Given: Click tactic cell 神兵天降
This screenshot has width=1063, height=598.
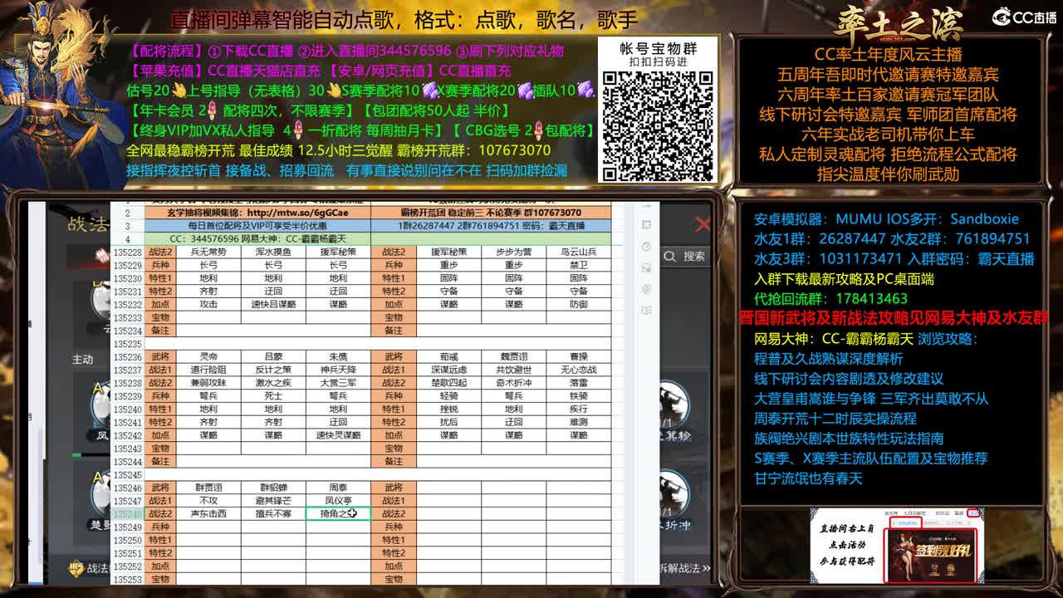Looking at the screenshot, I should coord(338,370).
